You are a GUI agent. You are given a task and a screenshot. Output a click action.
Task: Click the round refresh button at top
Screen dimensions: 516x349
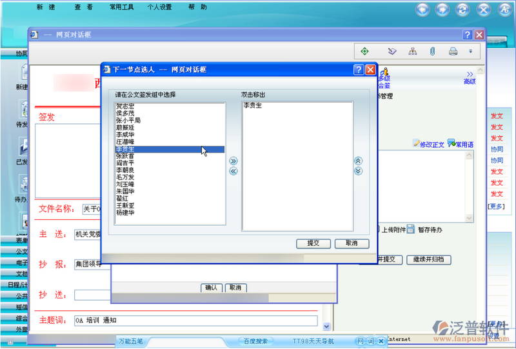tap(462, 10)
